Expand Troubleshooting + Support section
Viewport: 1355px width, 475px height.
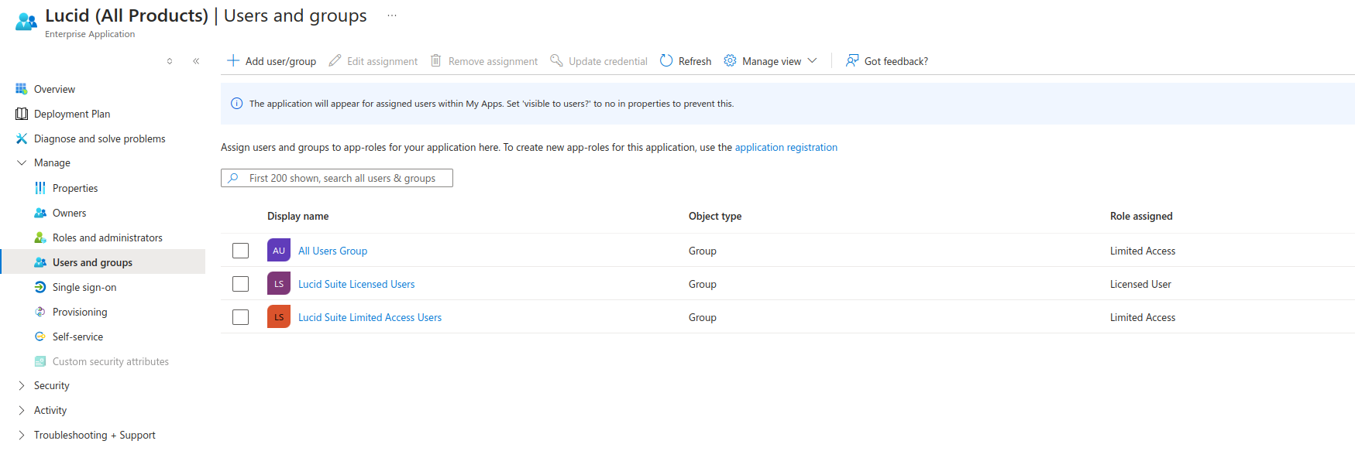[x=22, y=436]
